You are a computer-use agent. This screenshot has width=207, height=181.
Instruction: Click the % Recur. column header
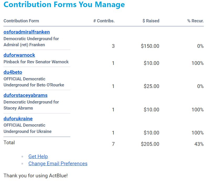[195, 21]
